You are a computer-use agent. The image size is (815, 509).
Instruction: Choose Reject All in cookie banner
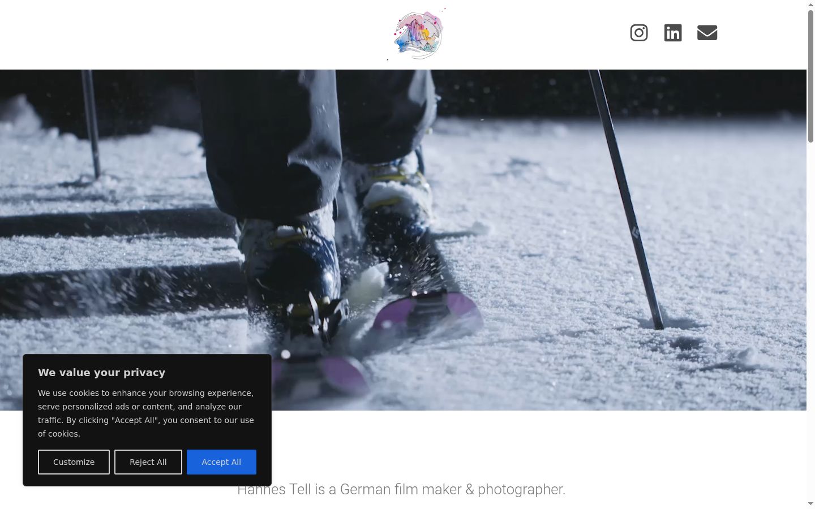click(x=148, y=462)
